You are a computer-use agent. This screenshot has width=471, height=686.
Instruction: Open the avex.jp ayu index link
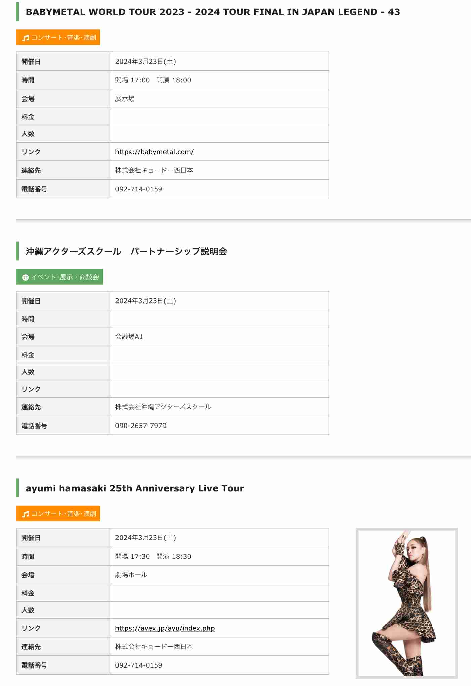pos(165,628)
